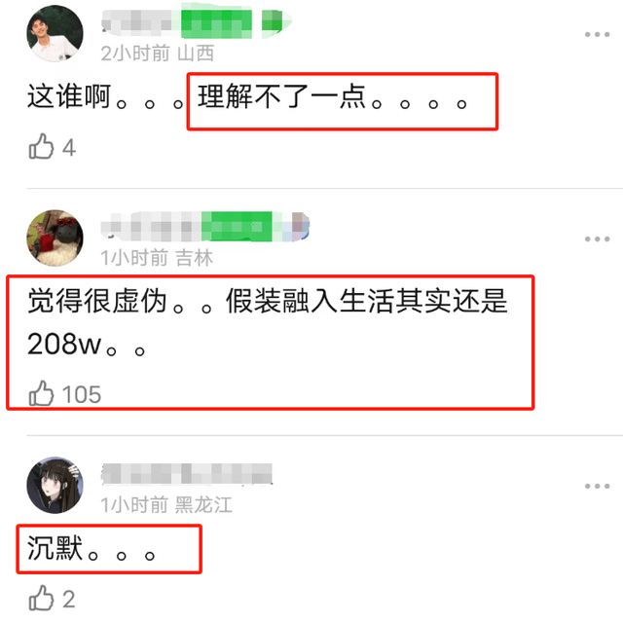Like the Heilongjiang user's 沉默 comment

click(x=41, y=598)
